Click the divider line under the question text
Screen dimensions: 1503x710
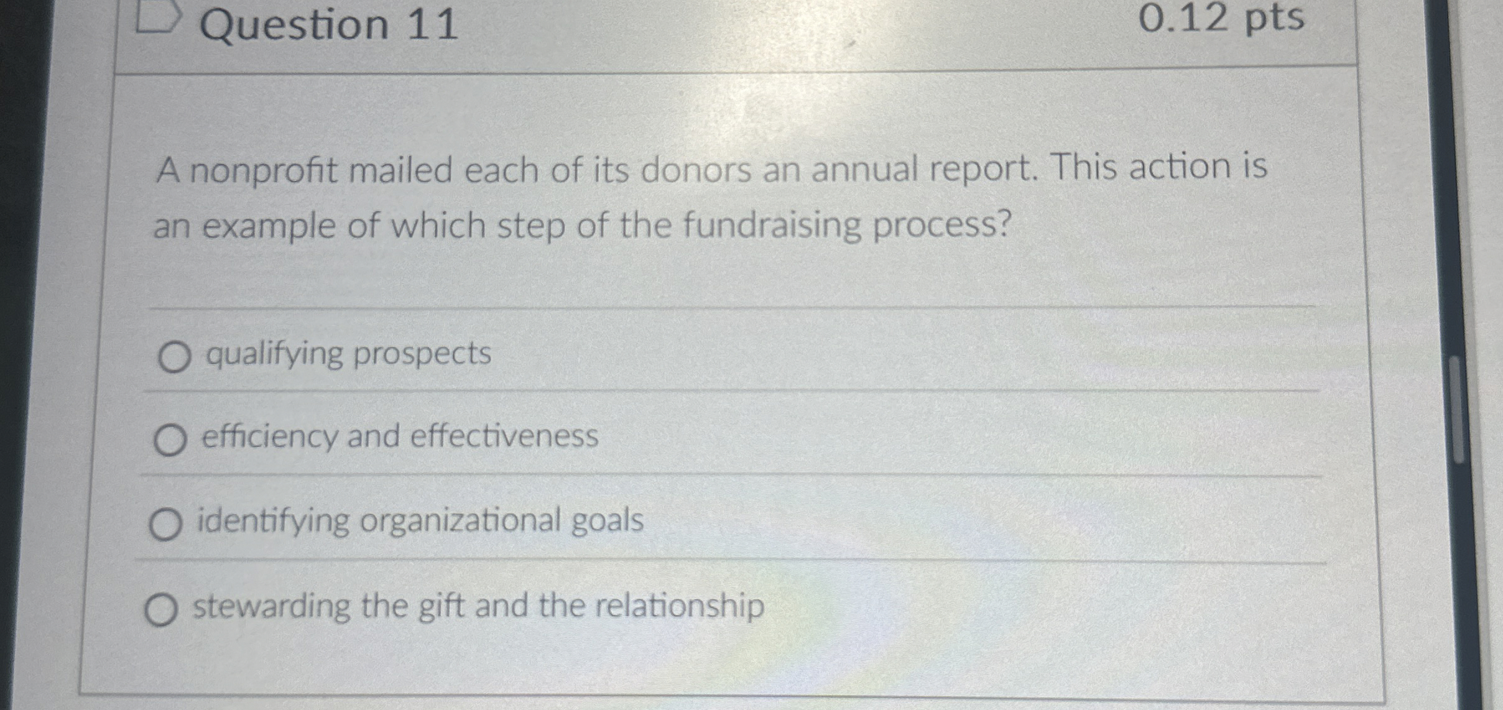(x=684, y=305)
